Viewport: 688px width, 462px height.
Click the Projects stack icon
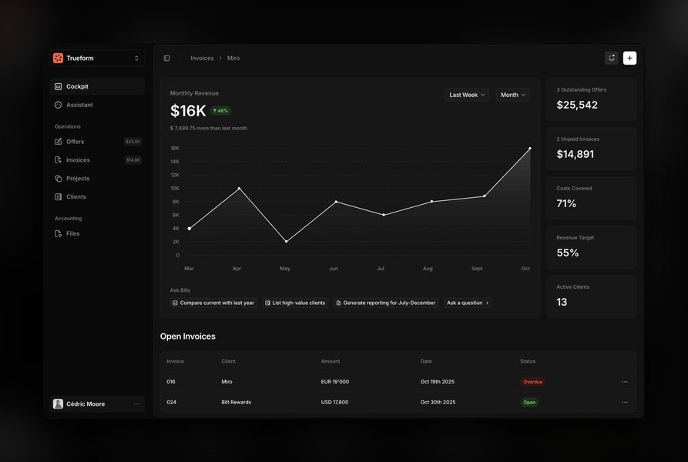coord(58,179)
